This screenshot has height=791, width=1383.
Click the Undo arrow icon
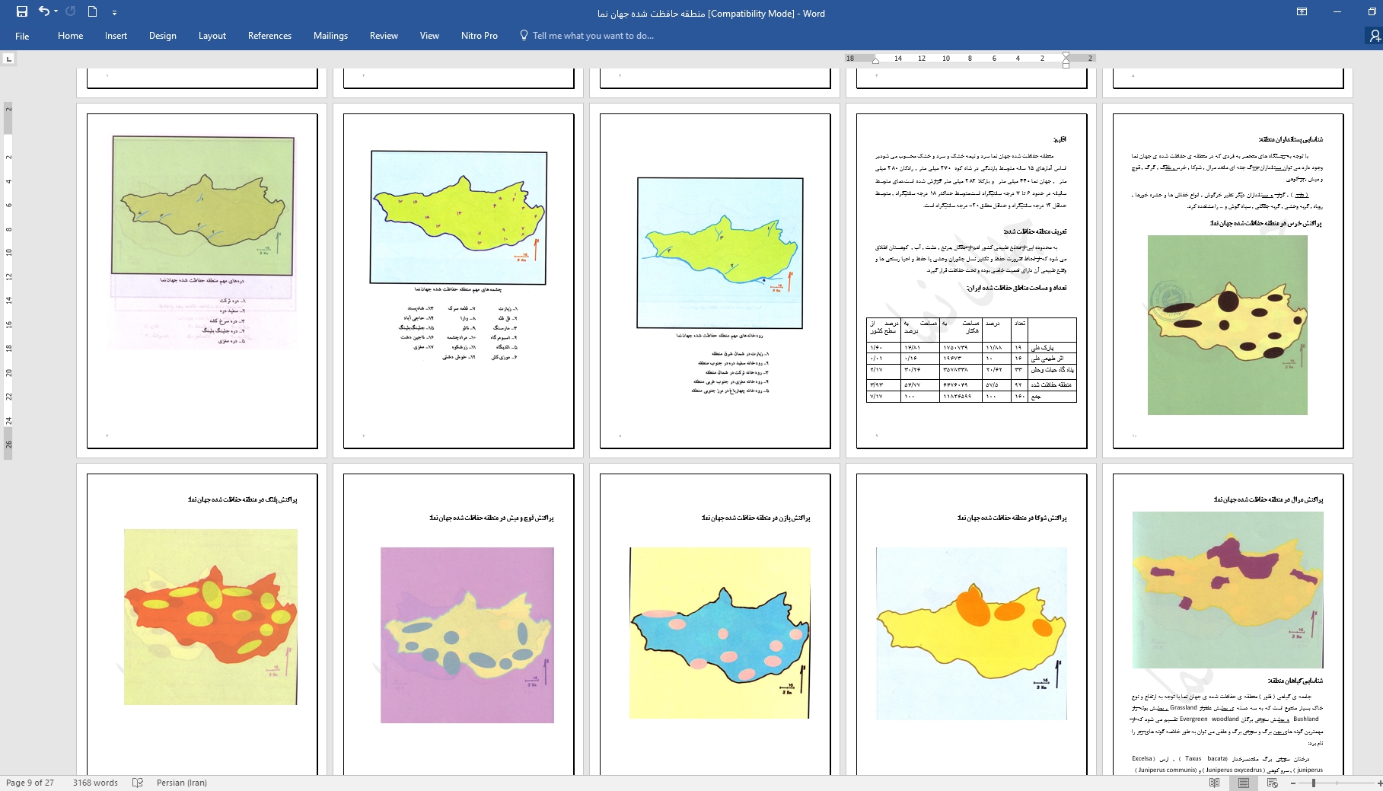coord(43,11)
